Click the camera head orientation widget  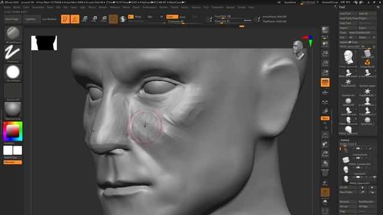pyautogui.click(x=299, y=50)
